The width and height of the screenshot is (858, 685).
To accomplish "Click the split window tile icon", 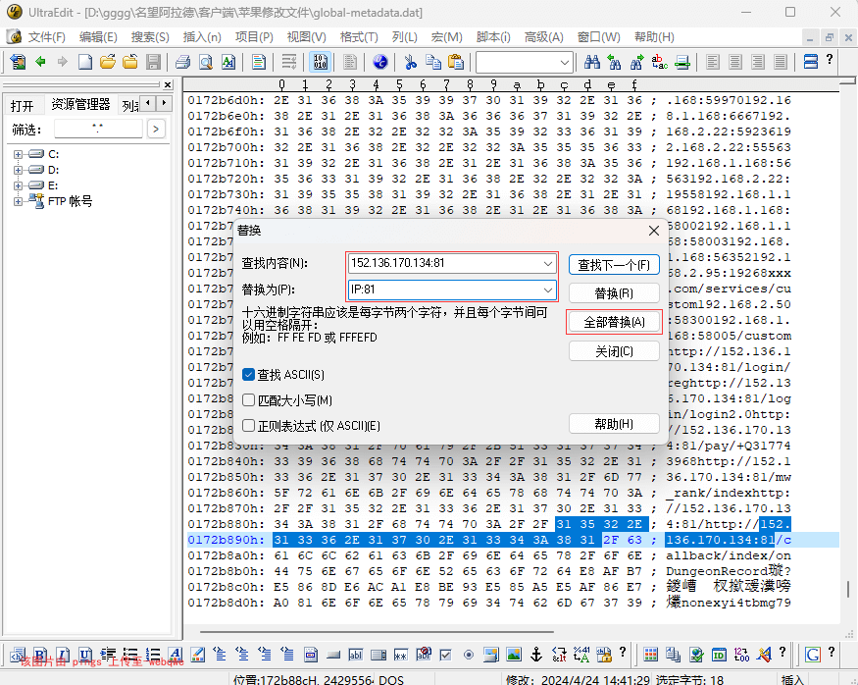I will (x=810, y=61).
